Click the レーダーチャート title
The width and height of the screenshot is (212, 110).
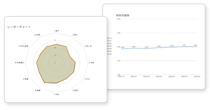[19, 27]
